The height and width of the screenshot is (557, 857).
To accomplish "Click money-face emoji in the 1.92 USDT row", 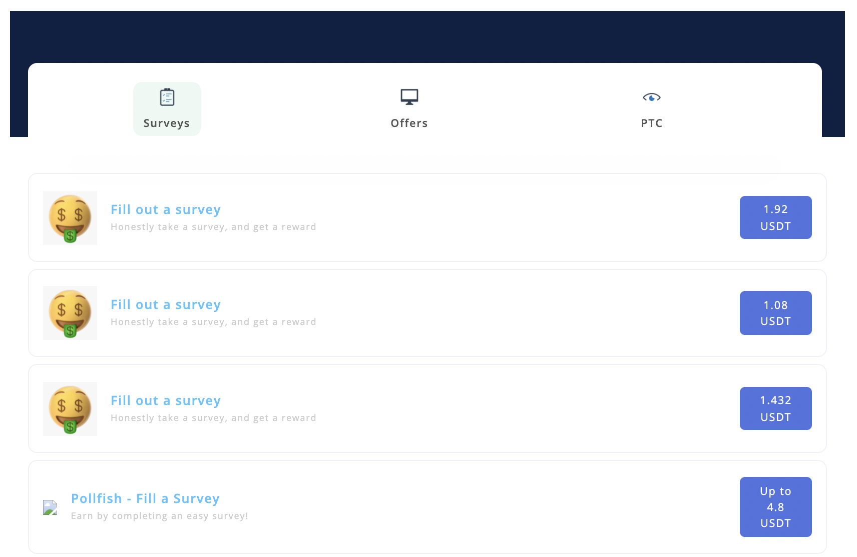I will pos(70,218).
